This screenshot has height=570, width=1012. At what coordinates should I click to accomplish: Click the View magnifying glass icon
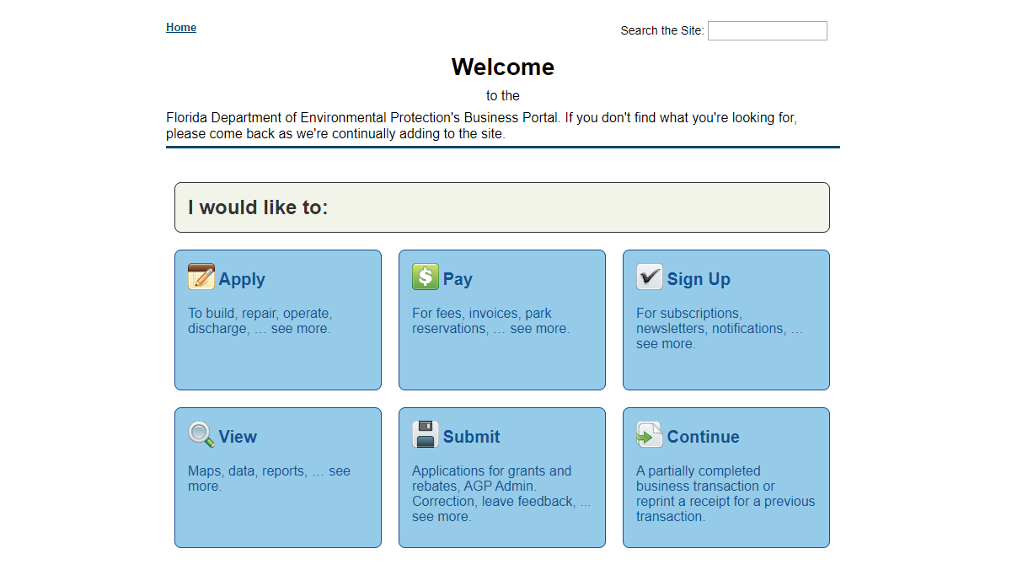click(201, 434)
